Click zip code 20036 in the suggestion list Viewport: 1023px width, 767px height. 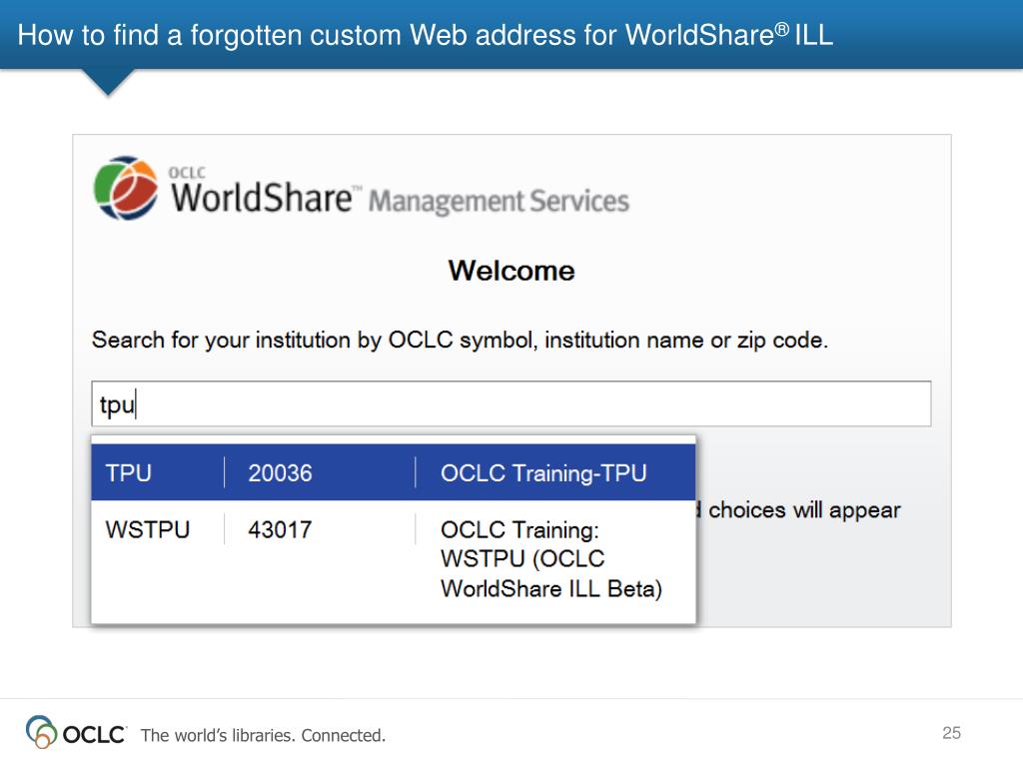tap(280, 473)
